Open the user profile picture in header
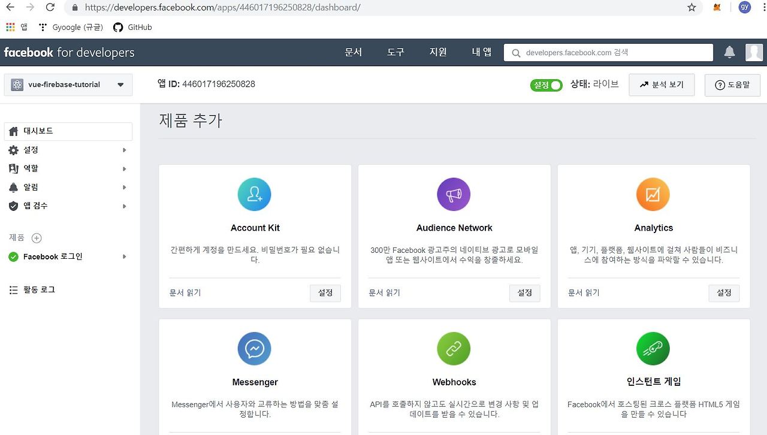The width and height of the screenshot is (767, 435). 754,52
